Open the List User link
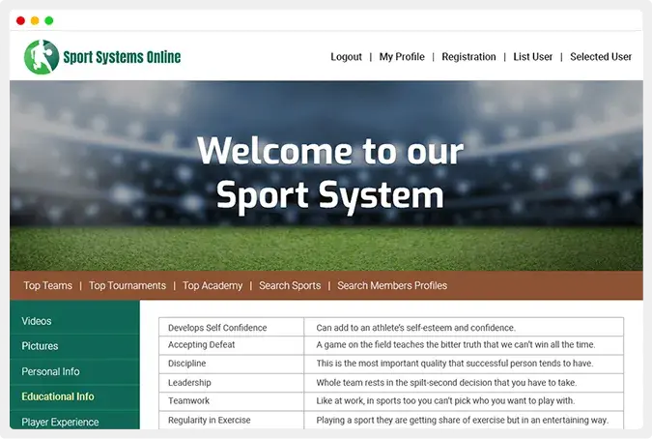Viewport: 652px width, 439px height. point(532,57)
